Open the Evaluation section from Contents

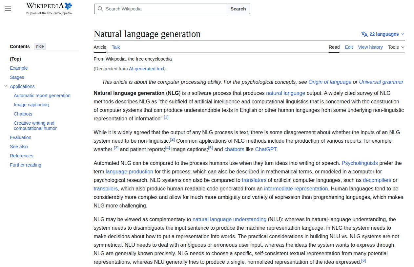click(20, 137)
